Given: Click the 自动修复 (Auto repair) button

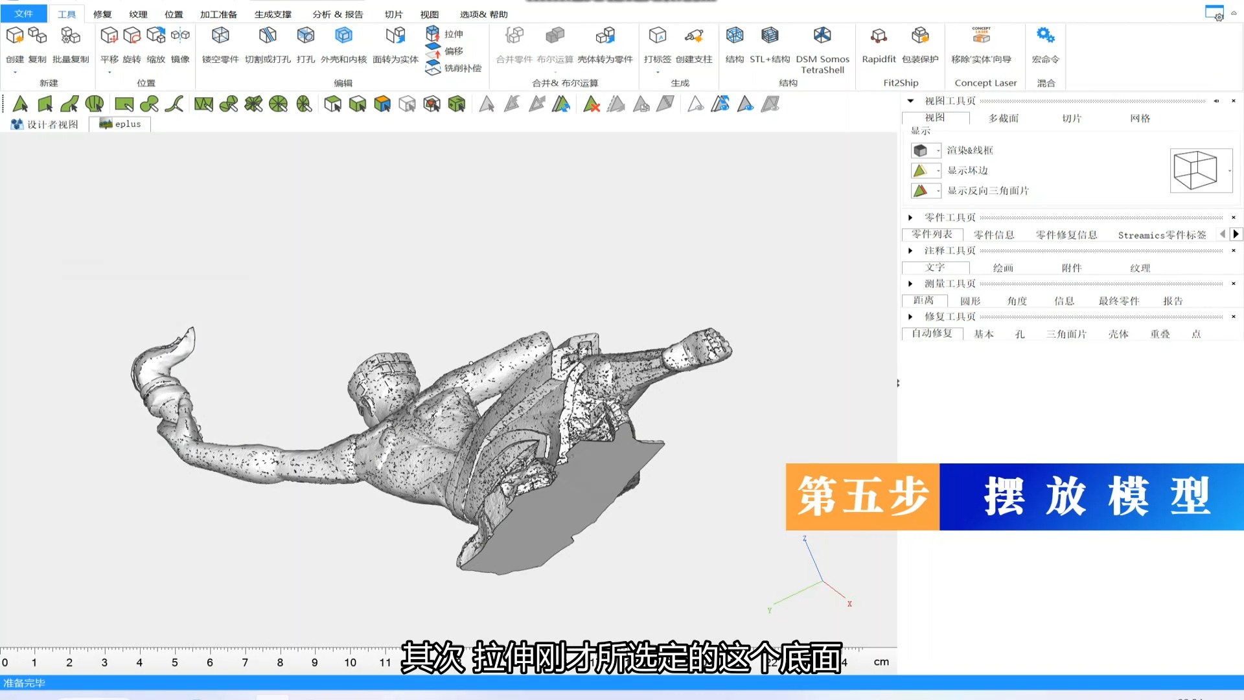Looking at the screenshot, I should tap(932, 334).
